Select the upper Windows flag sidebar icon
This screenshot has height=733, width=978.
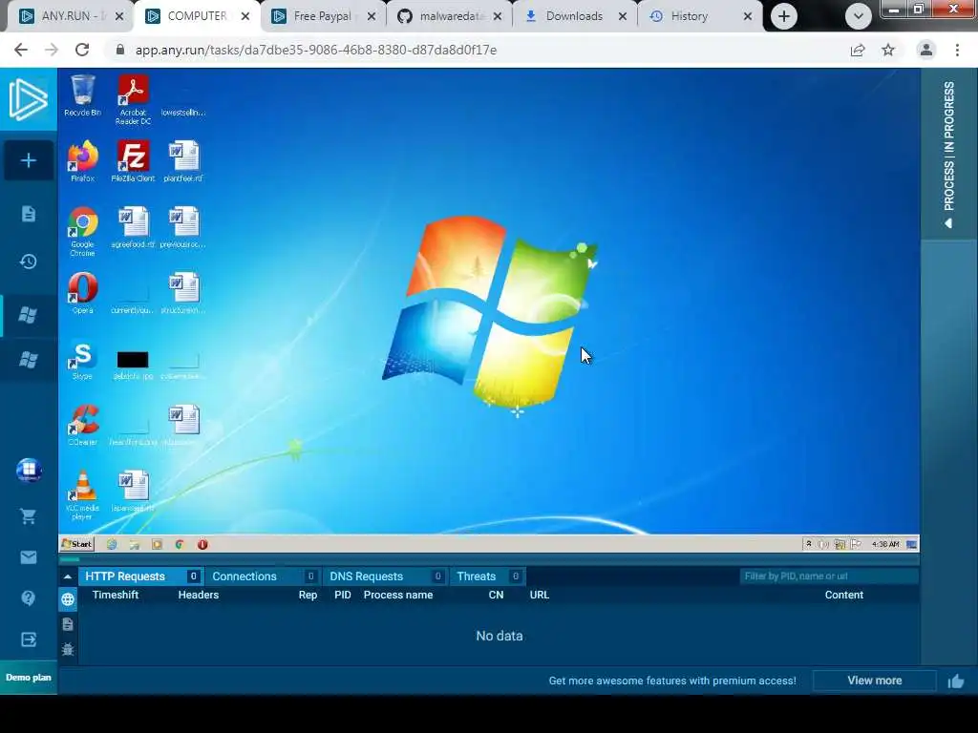pos(28,315)
